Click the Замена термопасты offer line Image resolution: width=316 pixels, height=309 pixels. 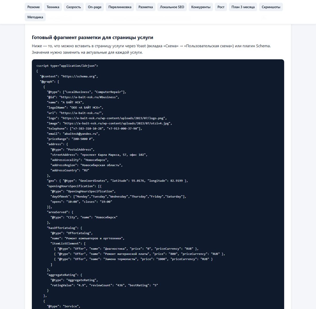click(133, 259)
